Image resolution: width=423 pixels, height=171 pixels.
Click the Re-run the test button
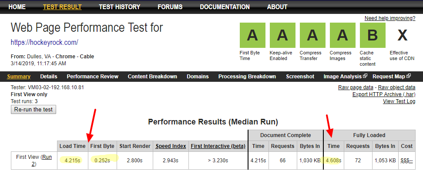click(34, 110)
